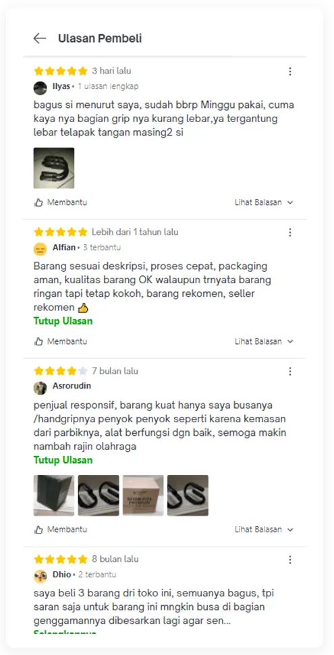Screen dimensions: 334x655
Task: Open Asrorudin's cardboard box photo
Action: [x=143, y=495]
